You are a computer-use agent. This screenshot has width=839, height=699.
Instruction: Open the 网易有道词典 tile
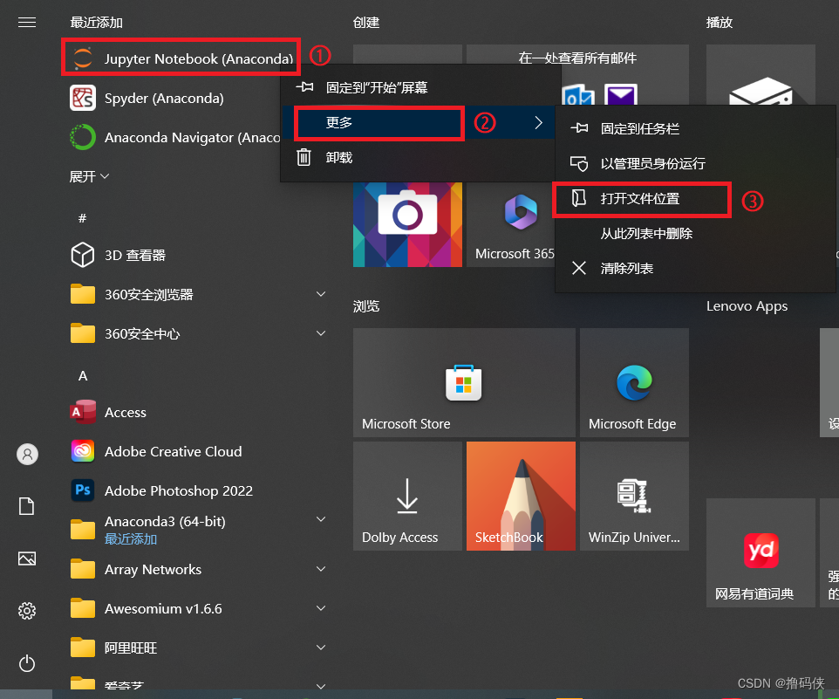(761, 553)
